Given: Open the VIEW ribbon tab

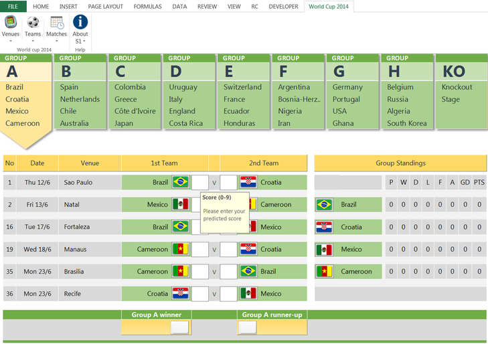Looking at the screenshot, I should pyautogui.click(x=234, y=7).
